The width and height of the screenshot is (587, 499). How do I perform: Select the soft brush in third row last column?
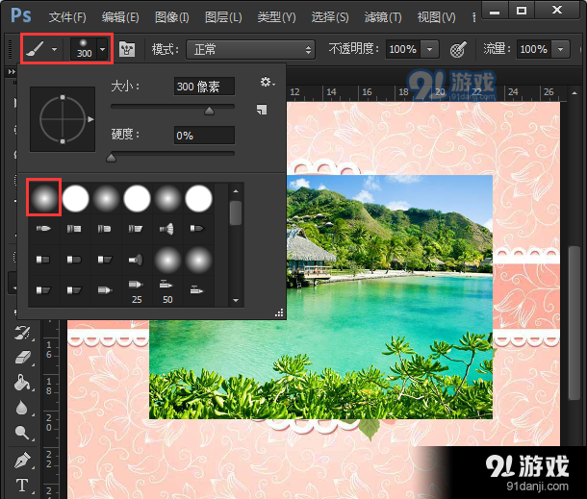[198, 260]
